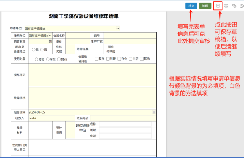The image size is (244, 158).
Task: Check the 办公 usage checkbox
Action: tap(119, 59)
